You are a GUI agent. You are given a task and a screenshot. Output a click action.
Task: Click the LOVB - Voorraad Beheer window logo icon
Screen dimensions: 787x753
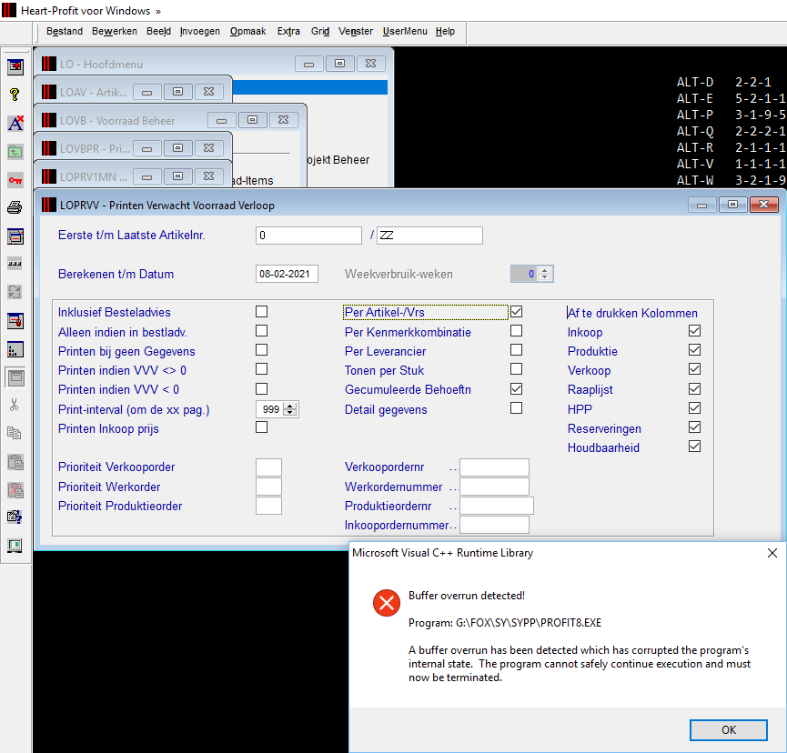[x=49, y=120]
